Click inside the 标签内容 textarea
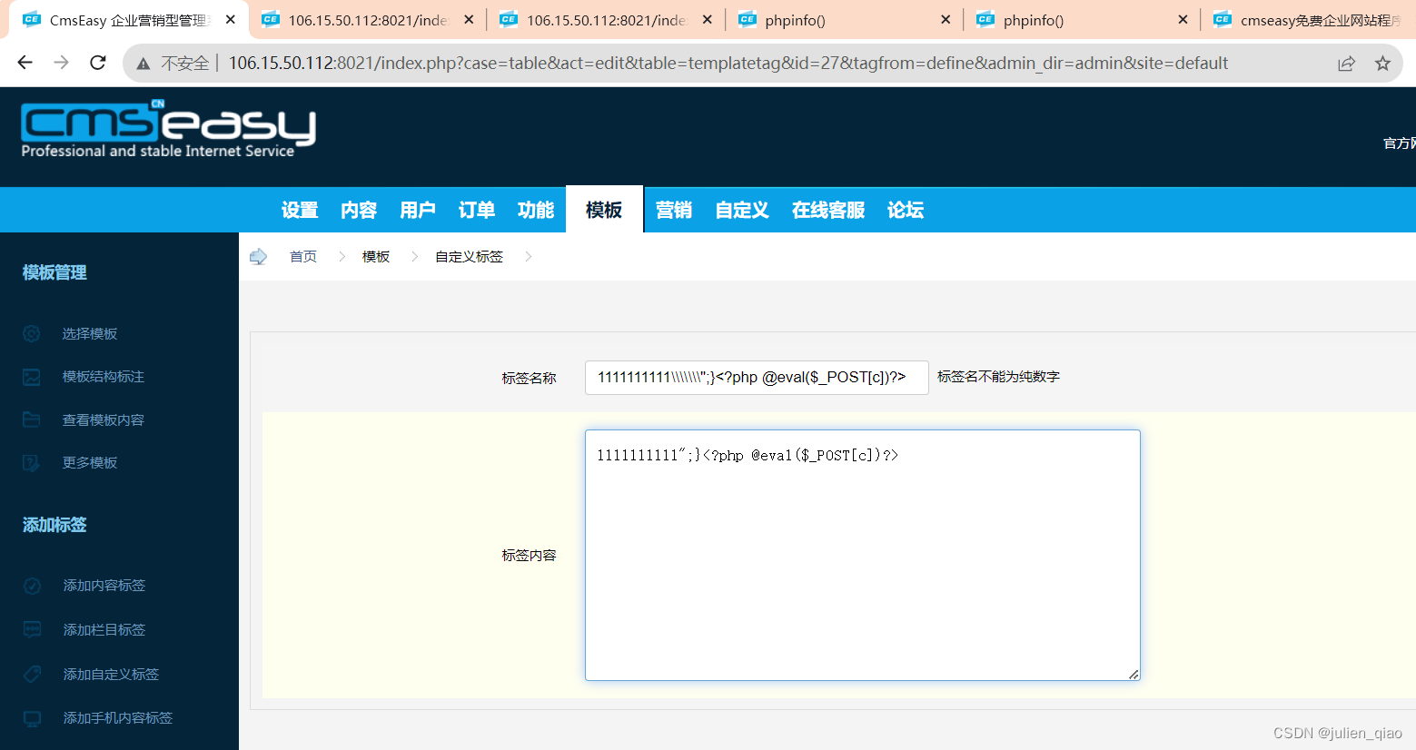This screenshot has height=750, width=1416. (863, 555)
